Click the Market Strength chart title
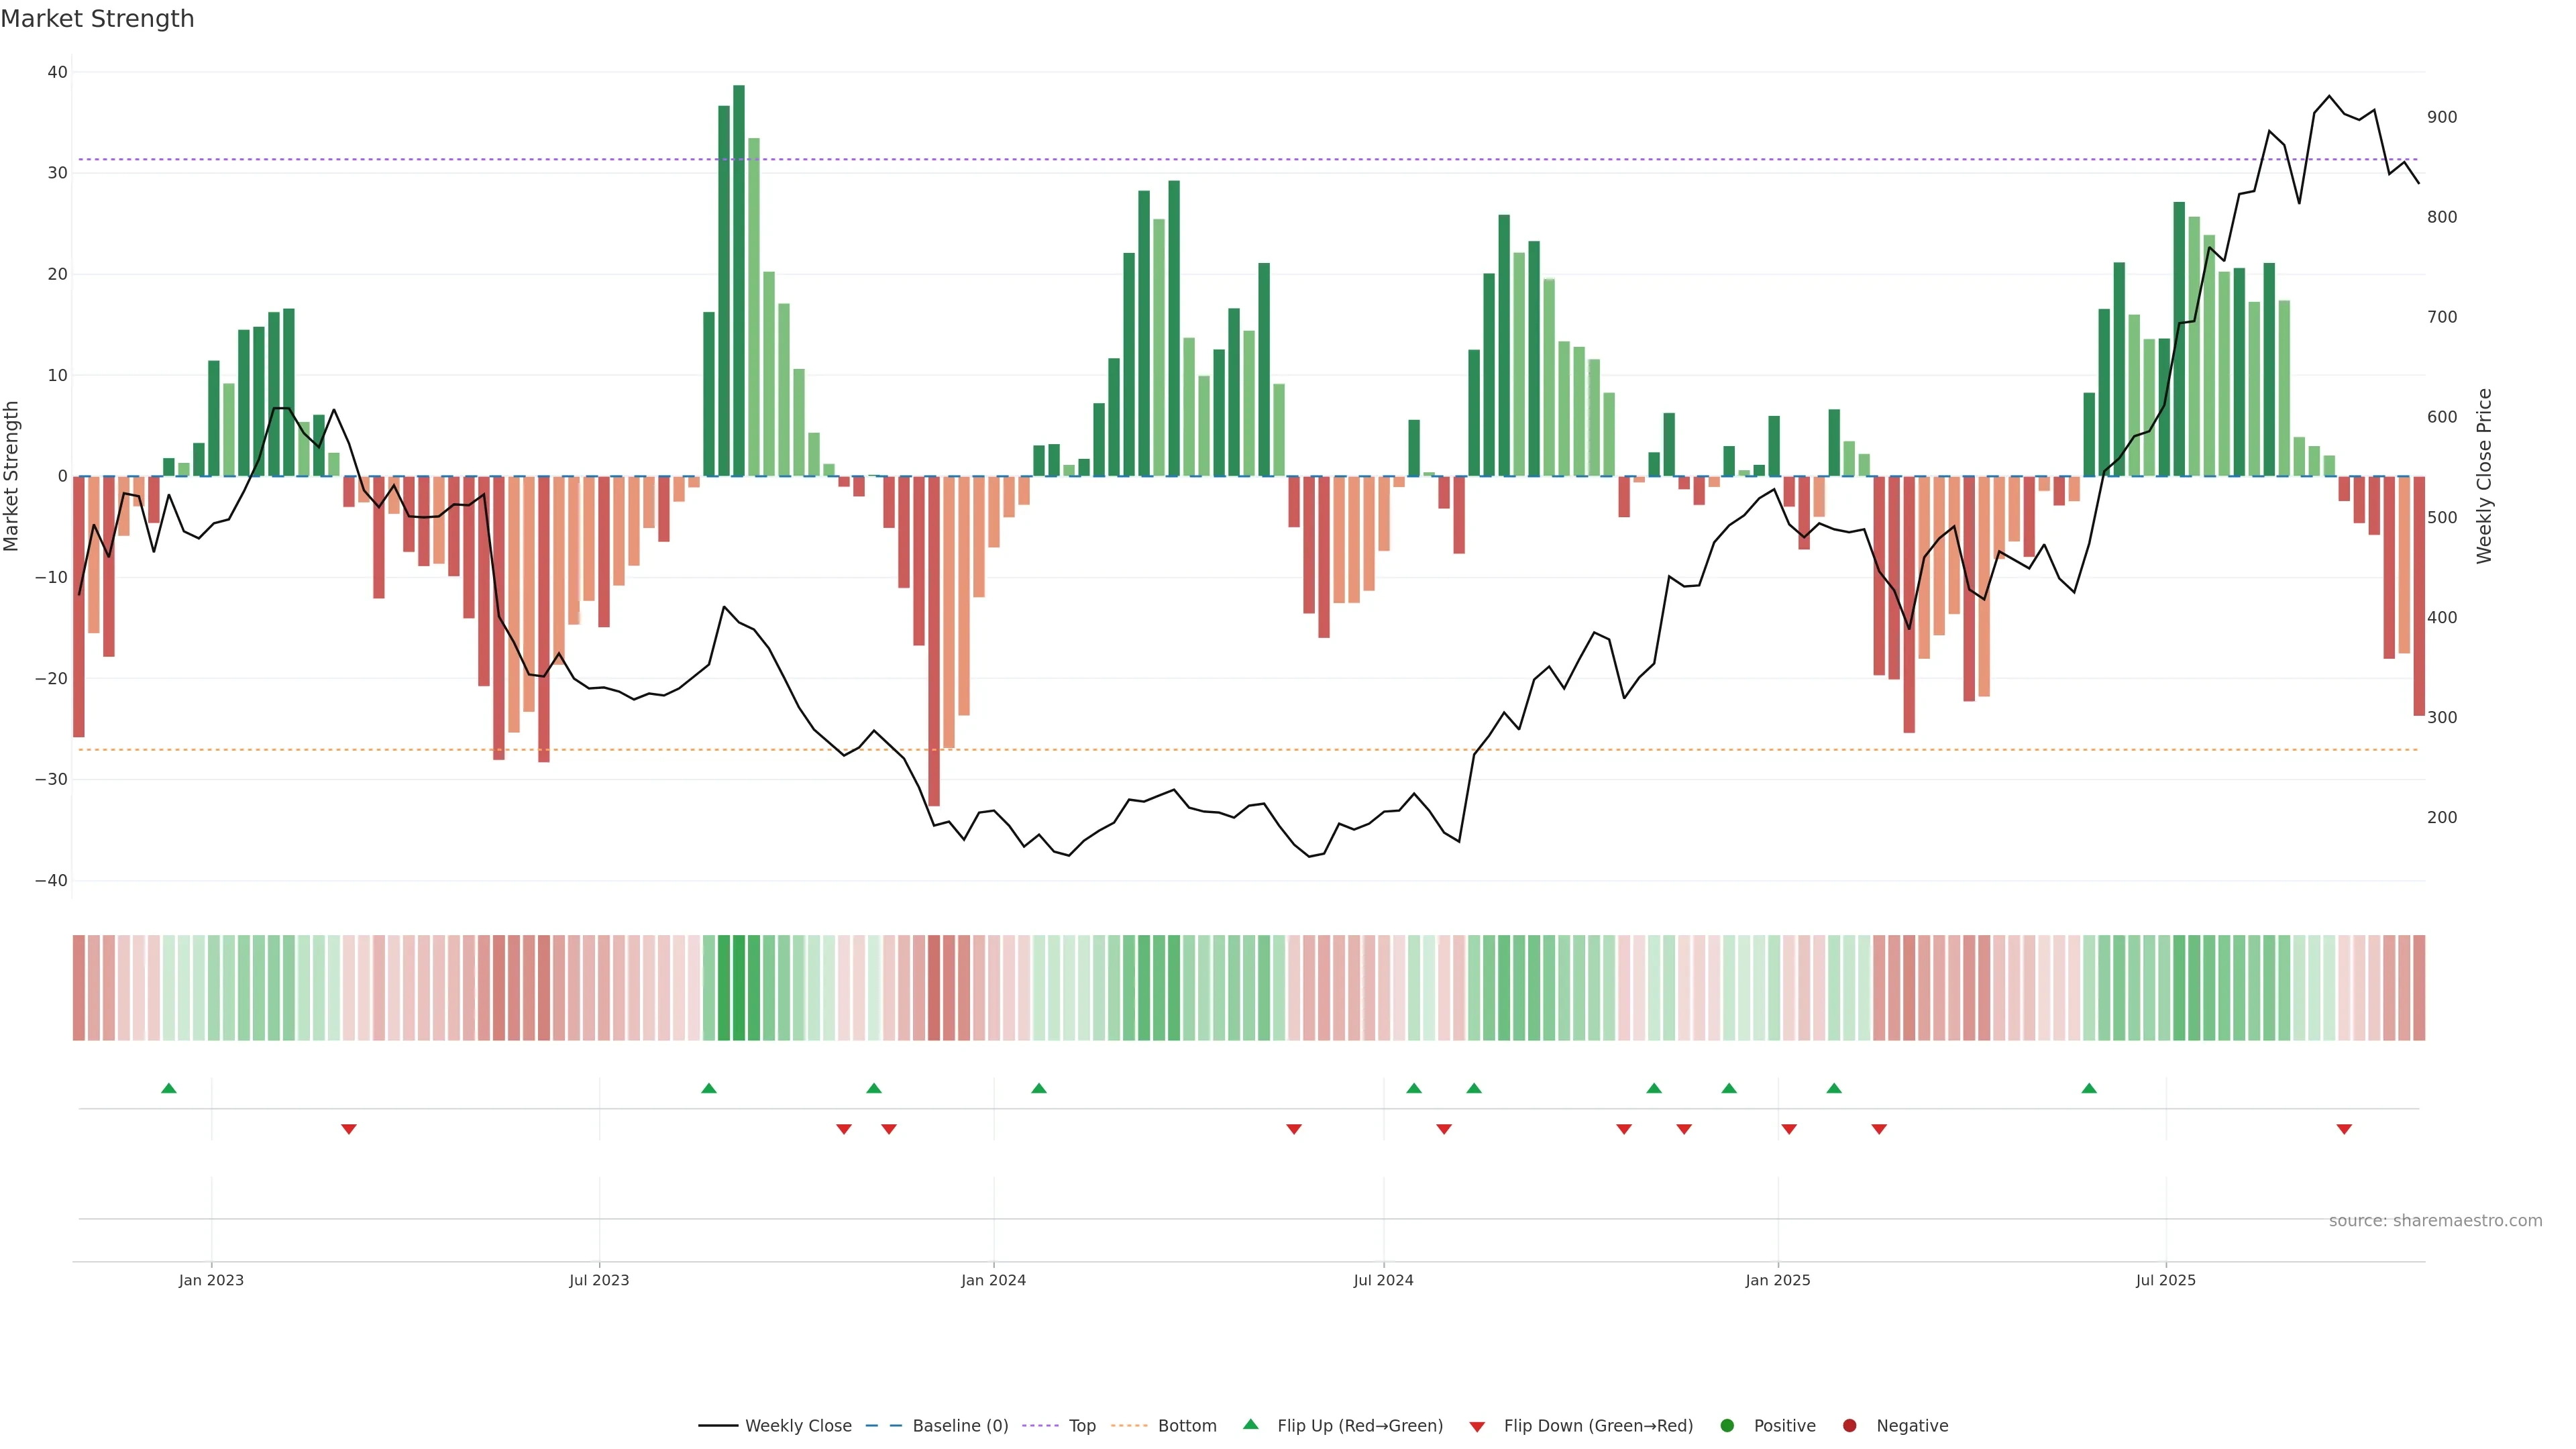 click(x=97, y=19)
